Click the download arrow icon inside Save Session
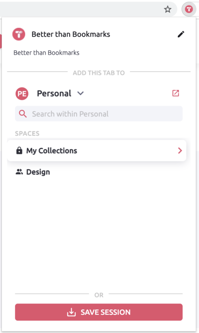This screenshot has height=333, width=199. [x=71, y=312]
